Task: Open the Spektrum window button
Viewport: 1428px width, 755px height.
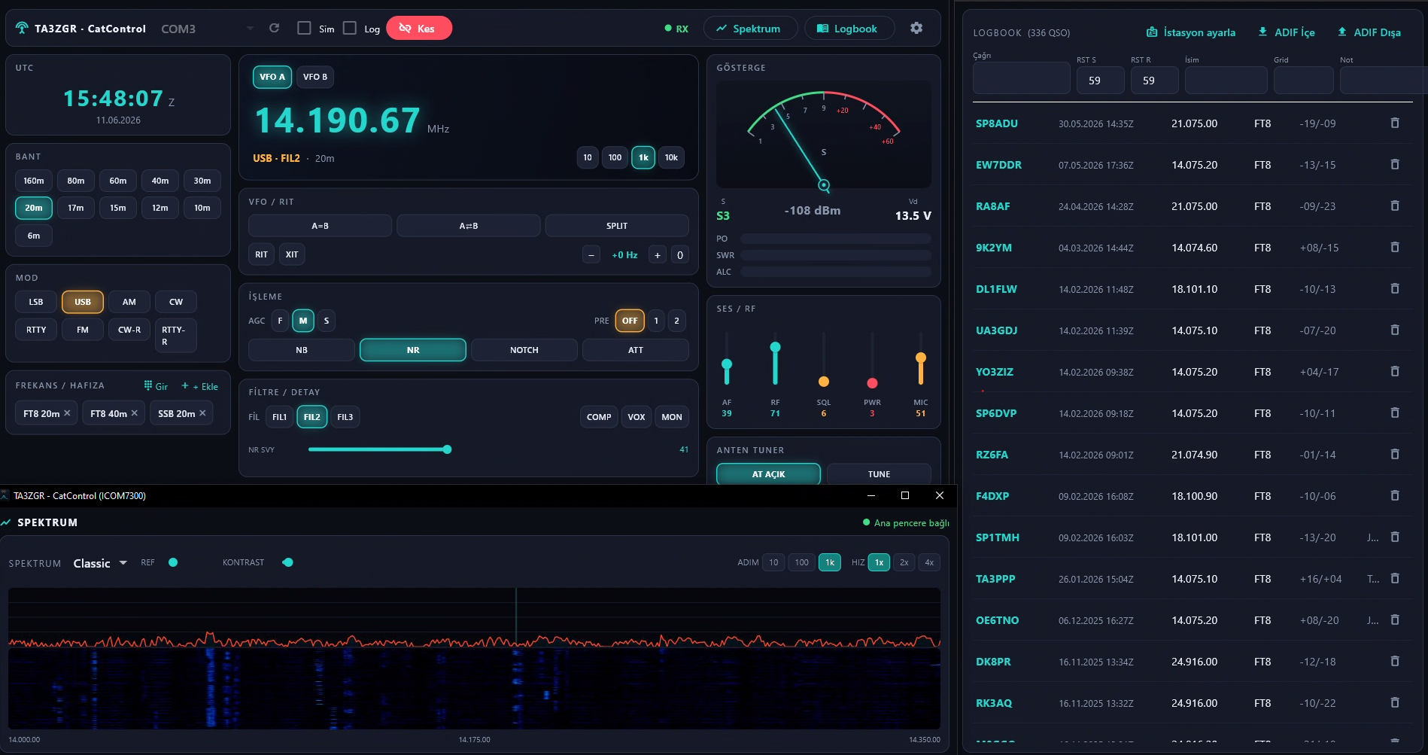Action: [750, 29]
